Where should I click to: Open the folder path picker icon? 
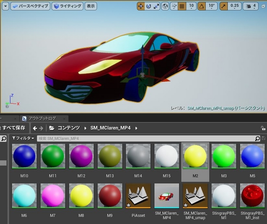tap(52, 128)
